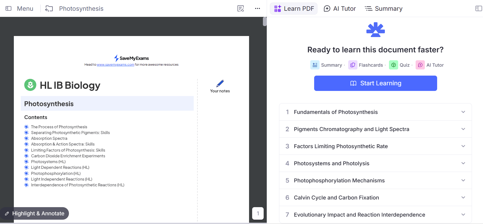Click the Absorption Spectra contents entry
483x224 pixels.
point(49,138)
